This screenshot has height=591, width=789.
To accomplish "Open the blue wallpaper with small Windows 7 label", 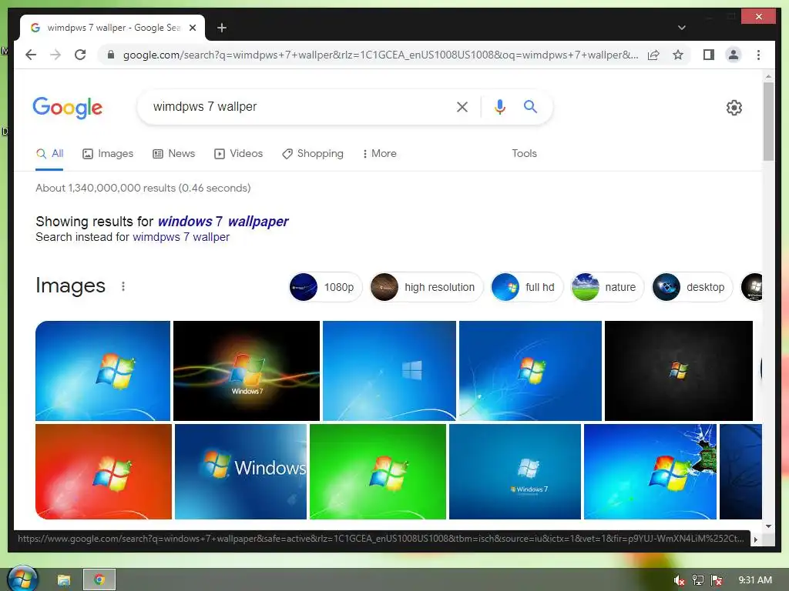I will 515,472.
